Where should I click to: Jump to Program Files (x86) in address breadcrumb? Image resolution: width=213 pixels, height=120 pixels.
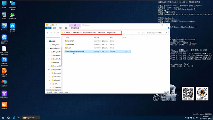(x=89, y=33)
